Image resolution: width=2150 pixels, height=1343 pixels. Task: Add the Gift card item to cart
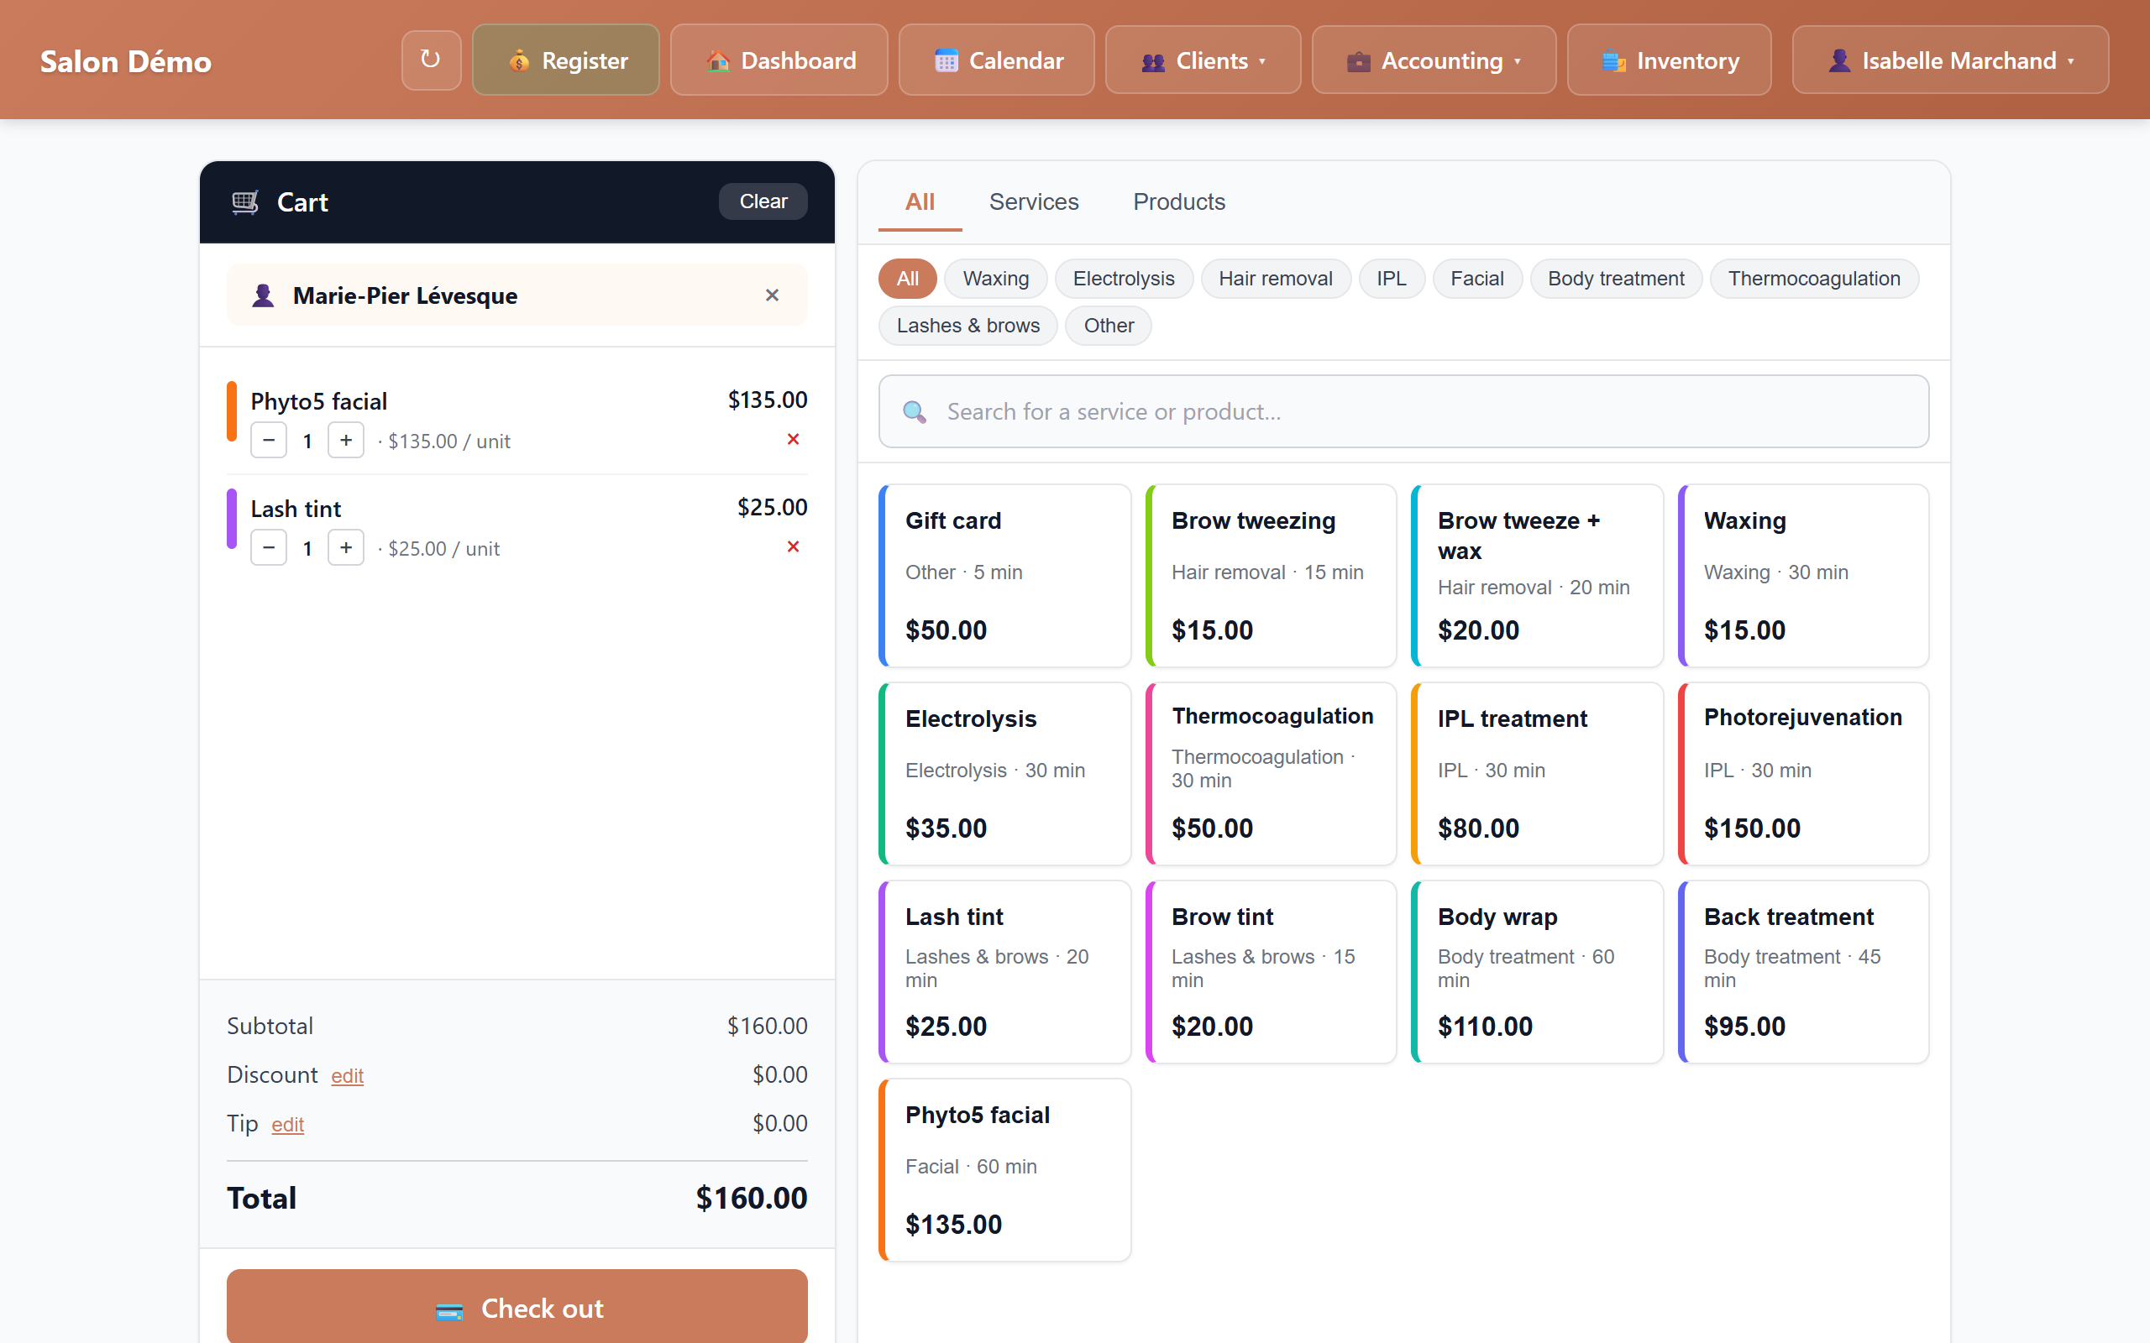coord(1004,576)
